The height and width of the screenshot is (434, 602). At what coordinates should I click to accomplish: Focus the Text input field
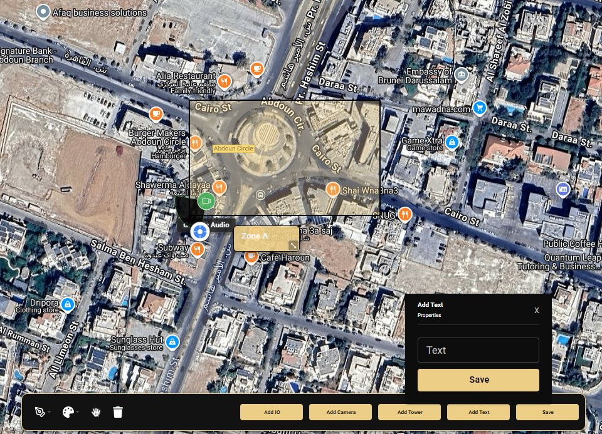[x=478, y=350]
